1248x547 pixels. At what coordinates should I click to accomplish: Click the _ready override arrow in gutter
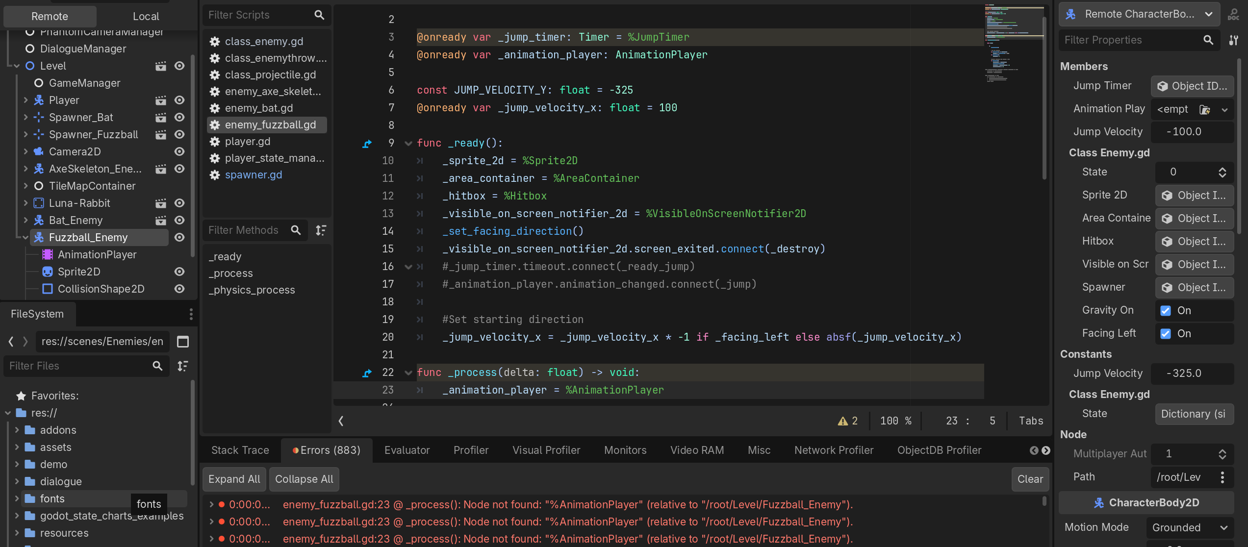tap(367, 143)
